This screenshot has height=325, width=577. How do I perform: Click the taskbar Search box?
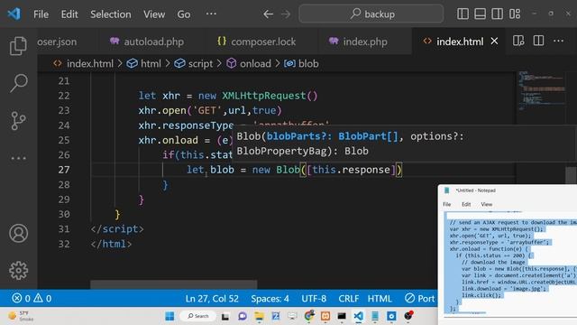tap(198, 316)
